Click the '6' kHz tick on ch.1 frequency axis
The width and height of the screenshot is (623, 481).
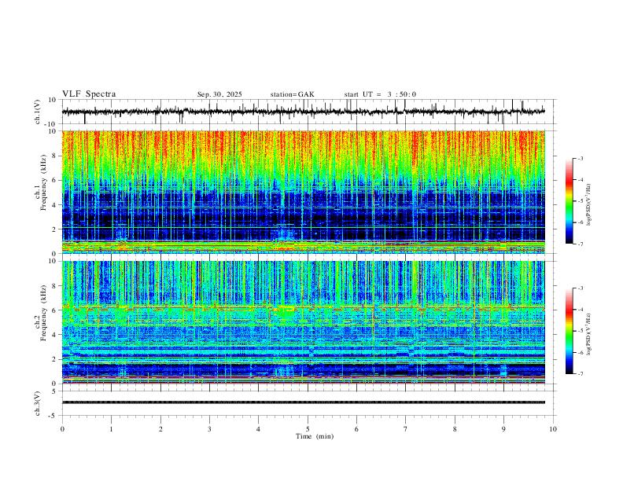point(55,181)
